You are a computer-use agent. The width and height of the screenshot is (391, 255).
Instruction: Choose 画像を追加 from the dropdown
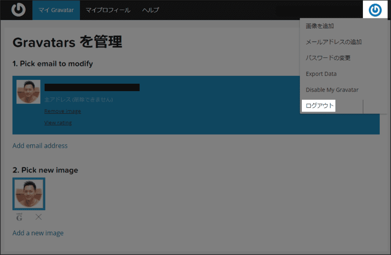[320, 26]
